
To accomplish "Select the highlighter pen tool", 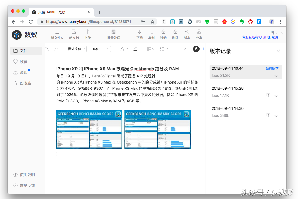I will 135,49.
